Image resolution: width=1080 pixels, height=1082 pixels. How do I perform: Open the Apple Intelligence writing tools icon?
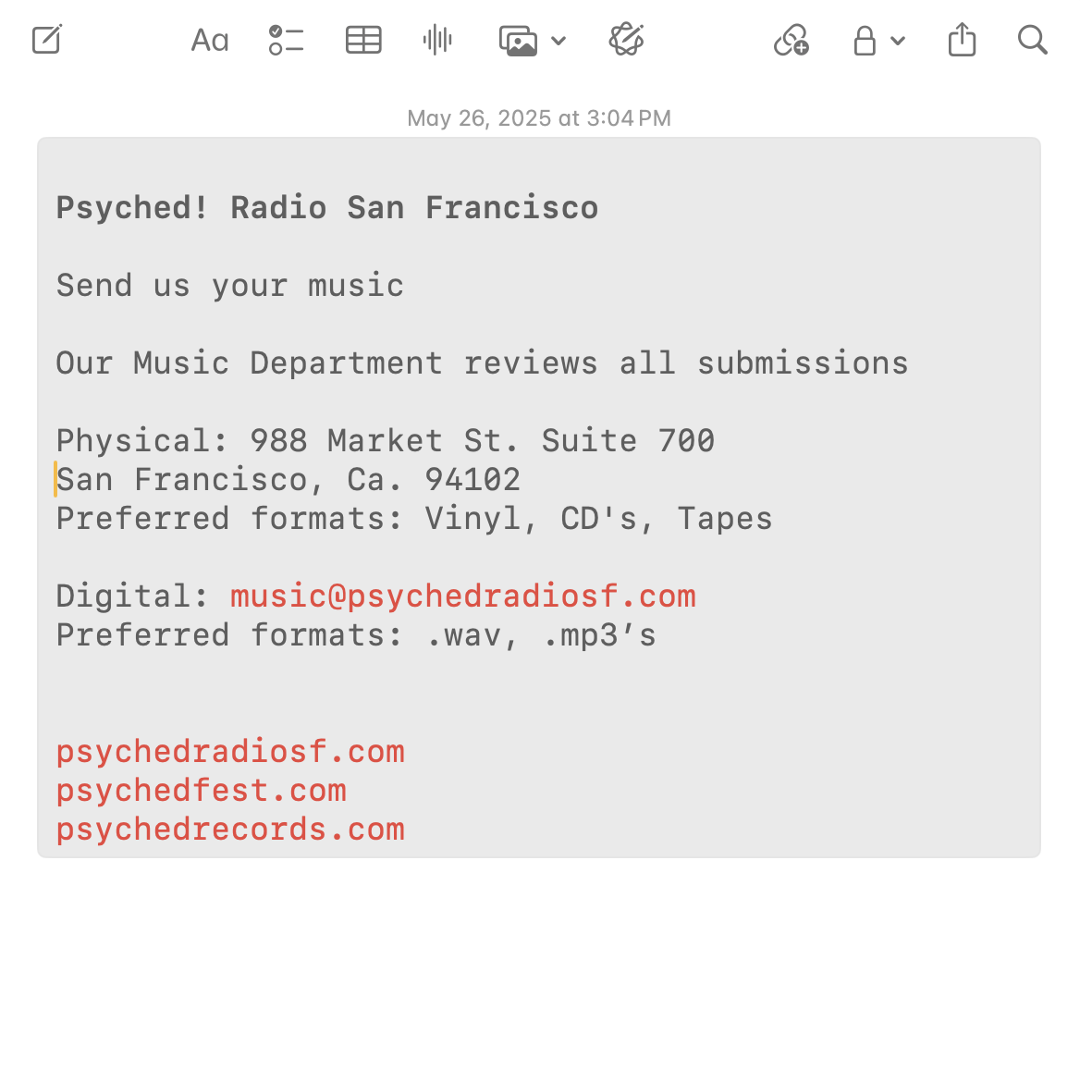pos(626,41)
